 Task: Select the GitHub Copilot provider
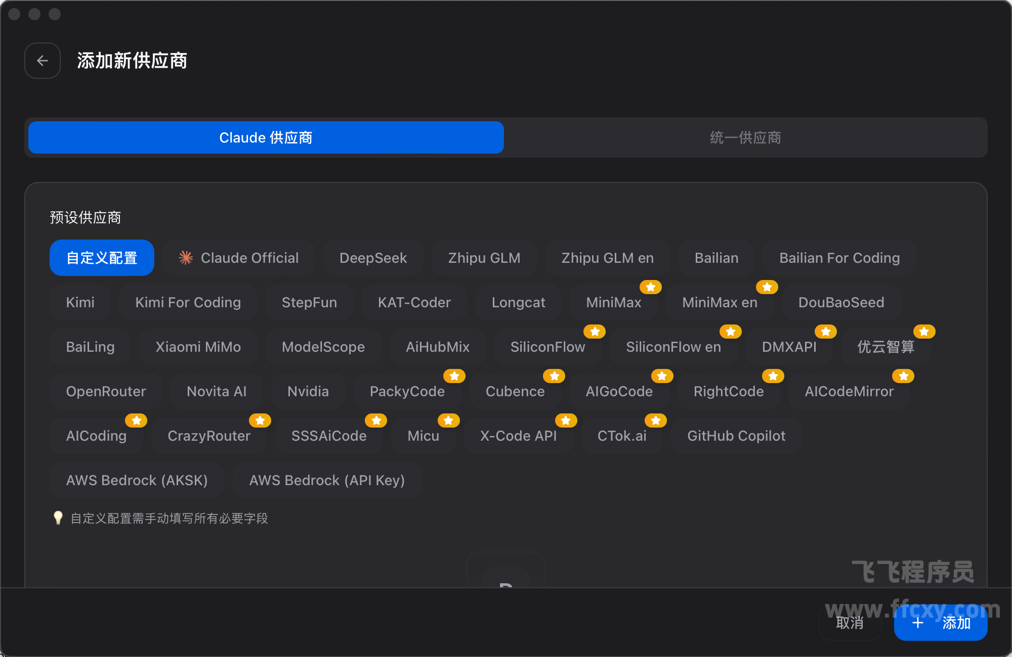(x=736, y=435)
